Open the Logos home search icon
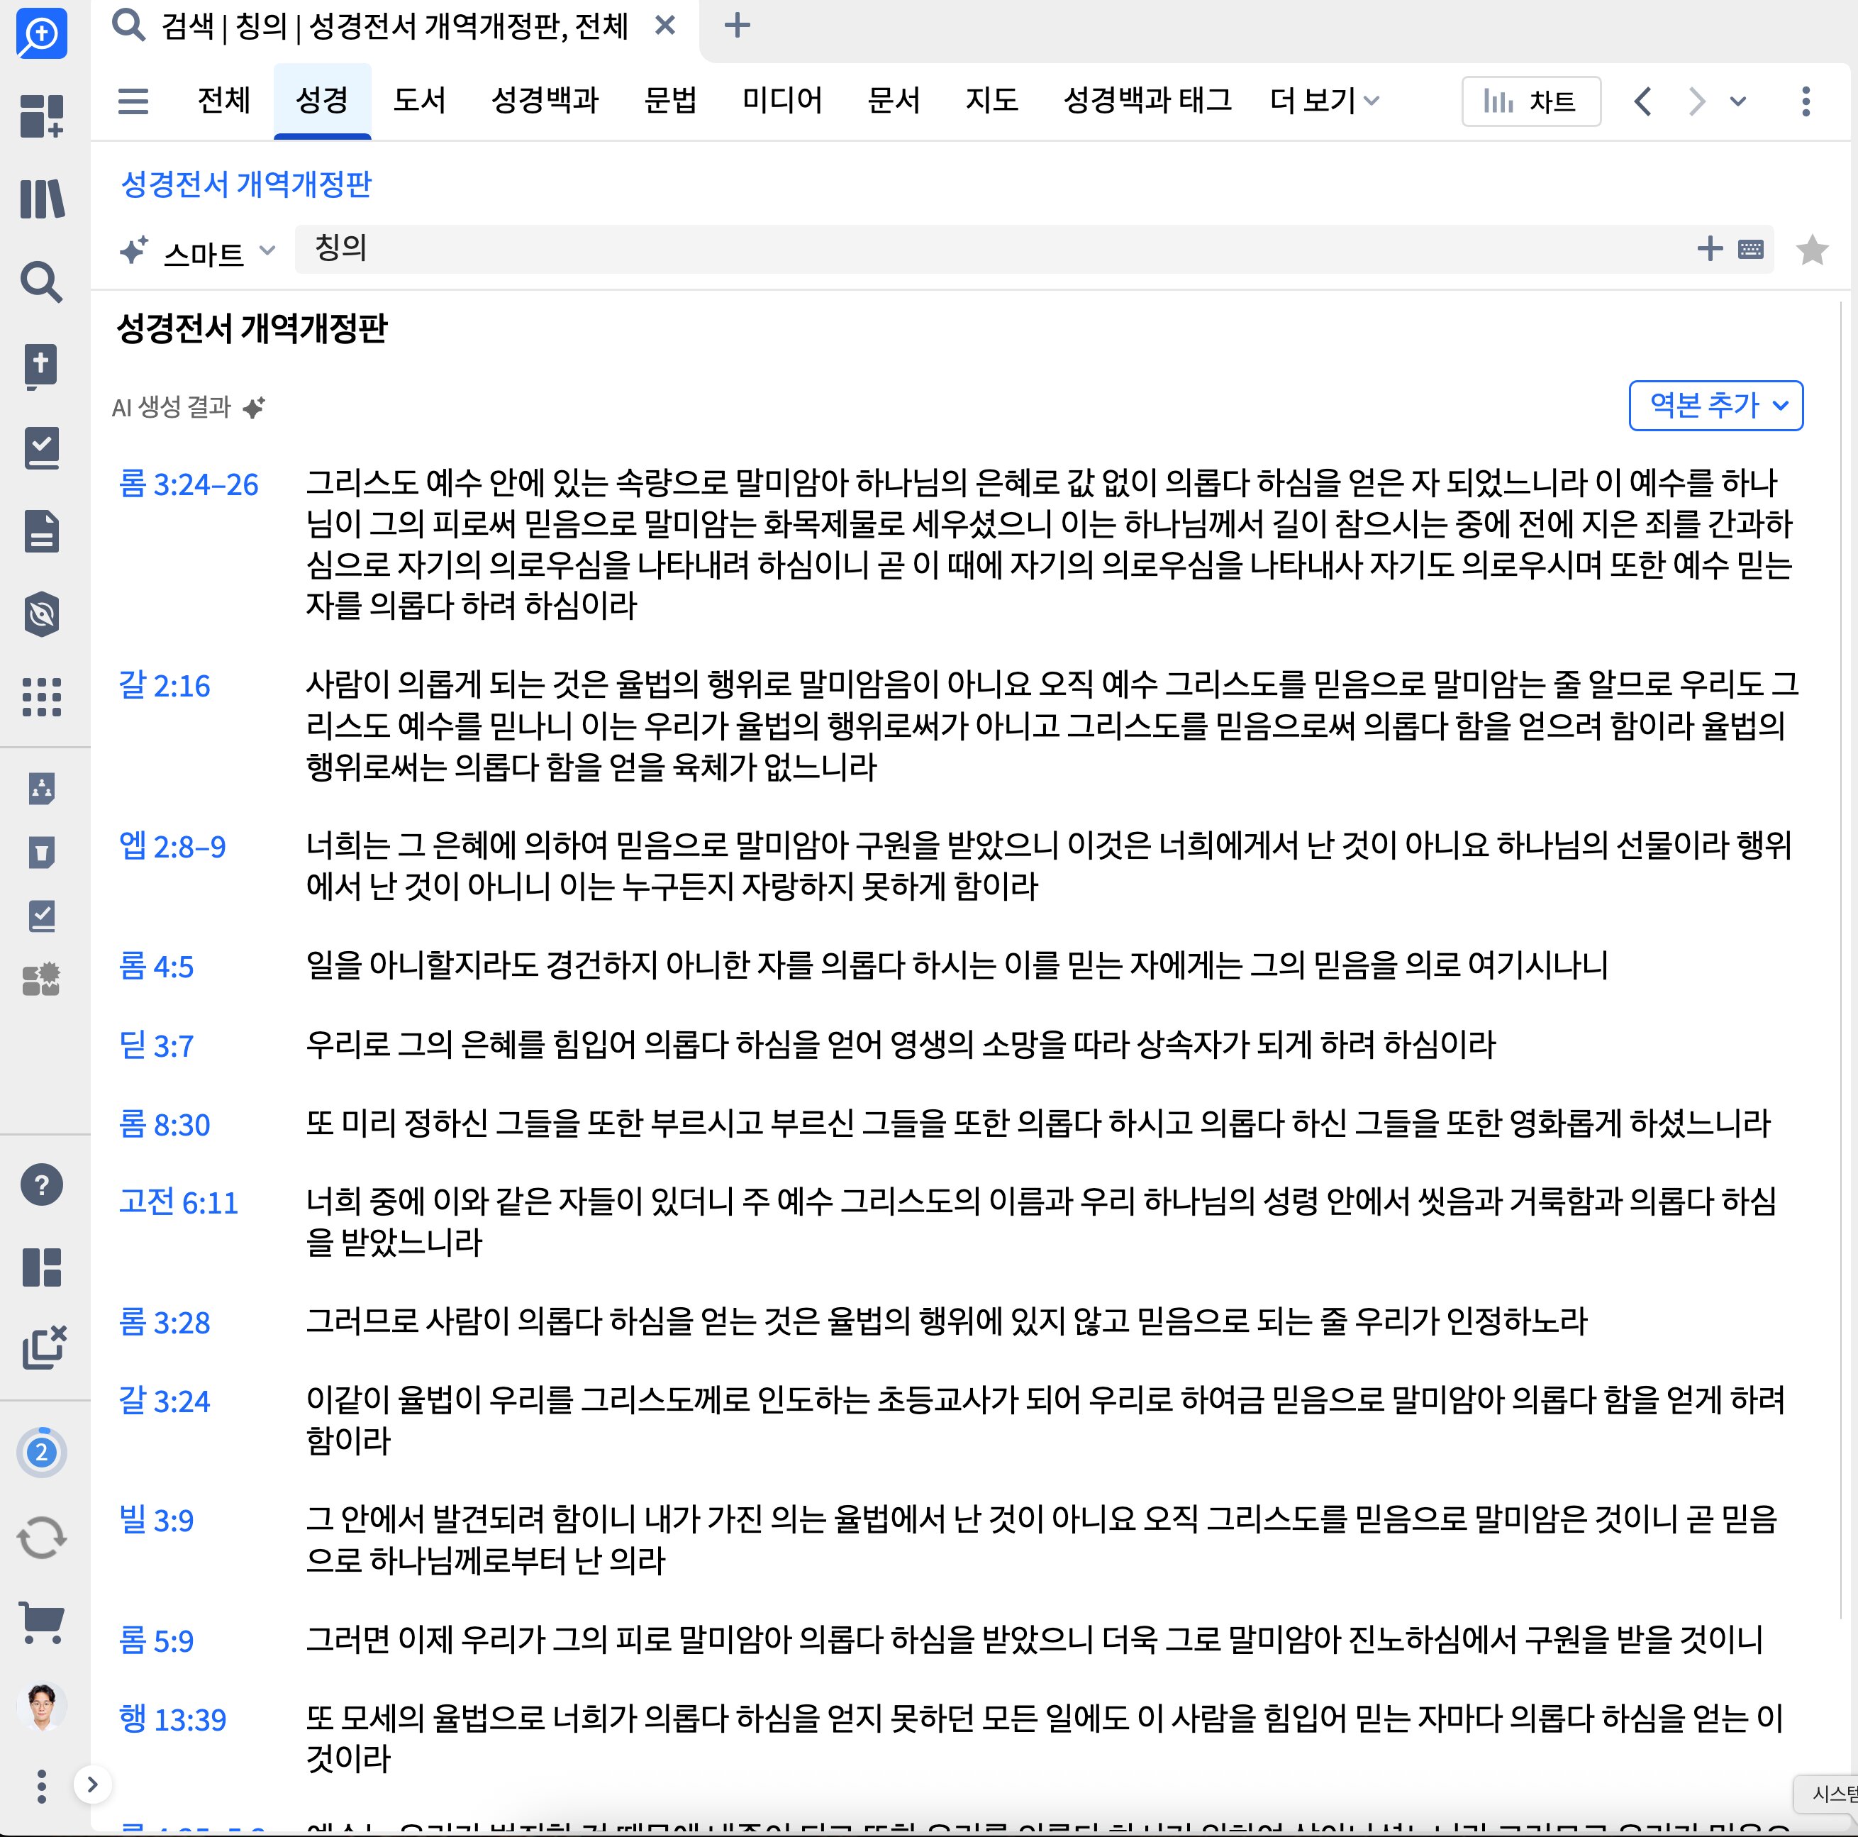Screen dimensions: 1858x1837 click(x=41, y=33)
